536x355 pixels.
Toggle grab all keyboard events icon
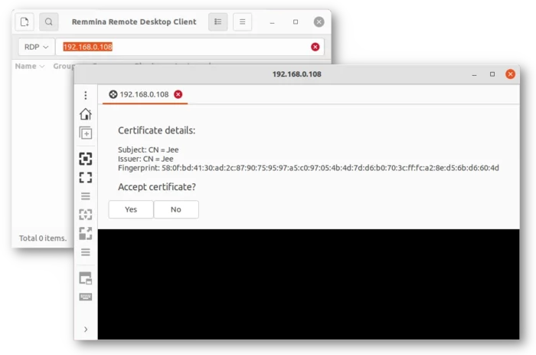click(86, 297)
